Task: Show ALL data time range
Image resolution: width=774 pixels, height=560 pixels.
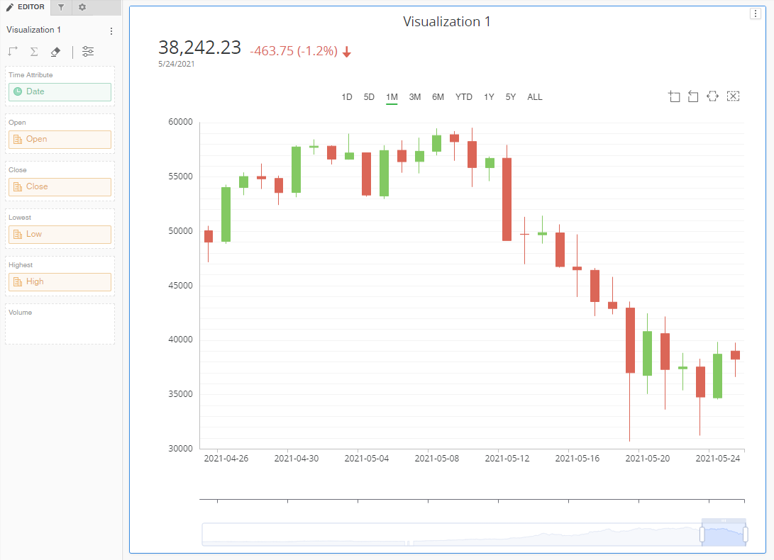Action: tap(535, 97)
